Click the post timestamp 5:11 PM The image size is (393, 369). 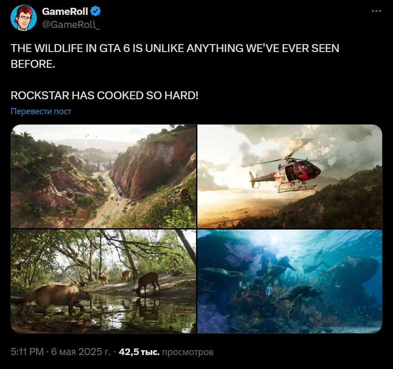[x=27, y=352]
